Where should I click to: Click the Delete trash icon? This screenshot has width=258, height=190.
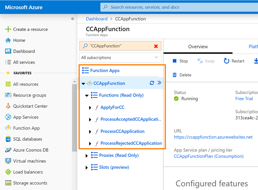174,75
